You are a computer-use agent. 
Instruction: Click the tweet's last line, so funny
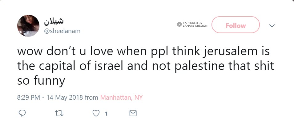tap(41, 81)
